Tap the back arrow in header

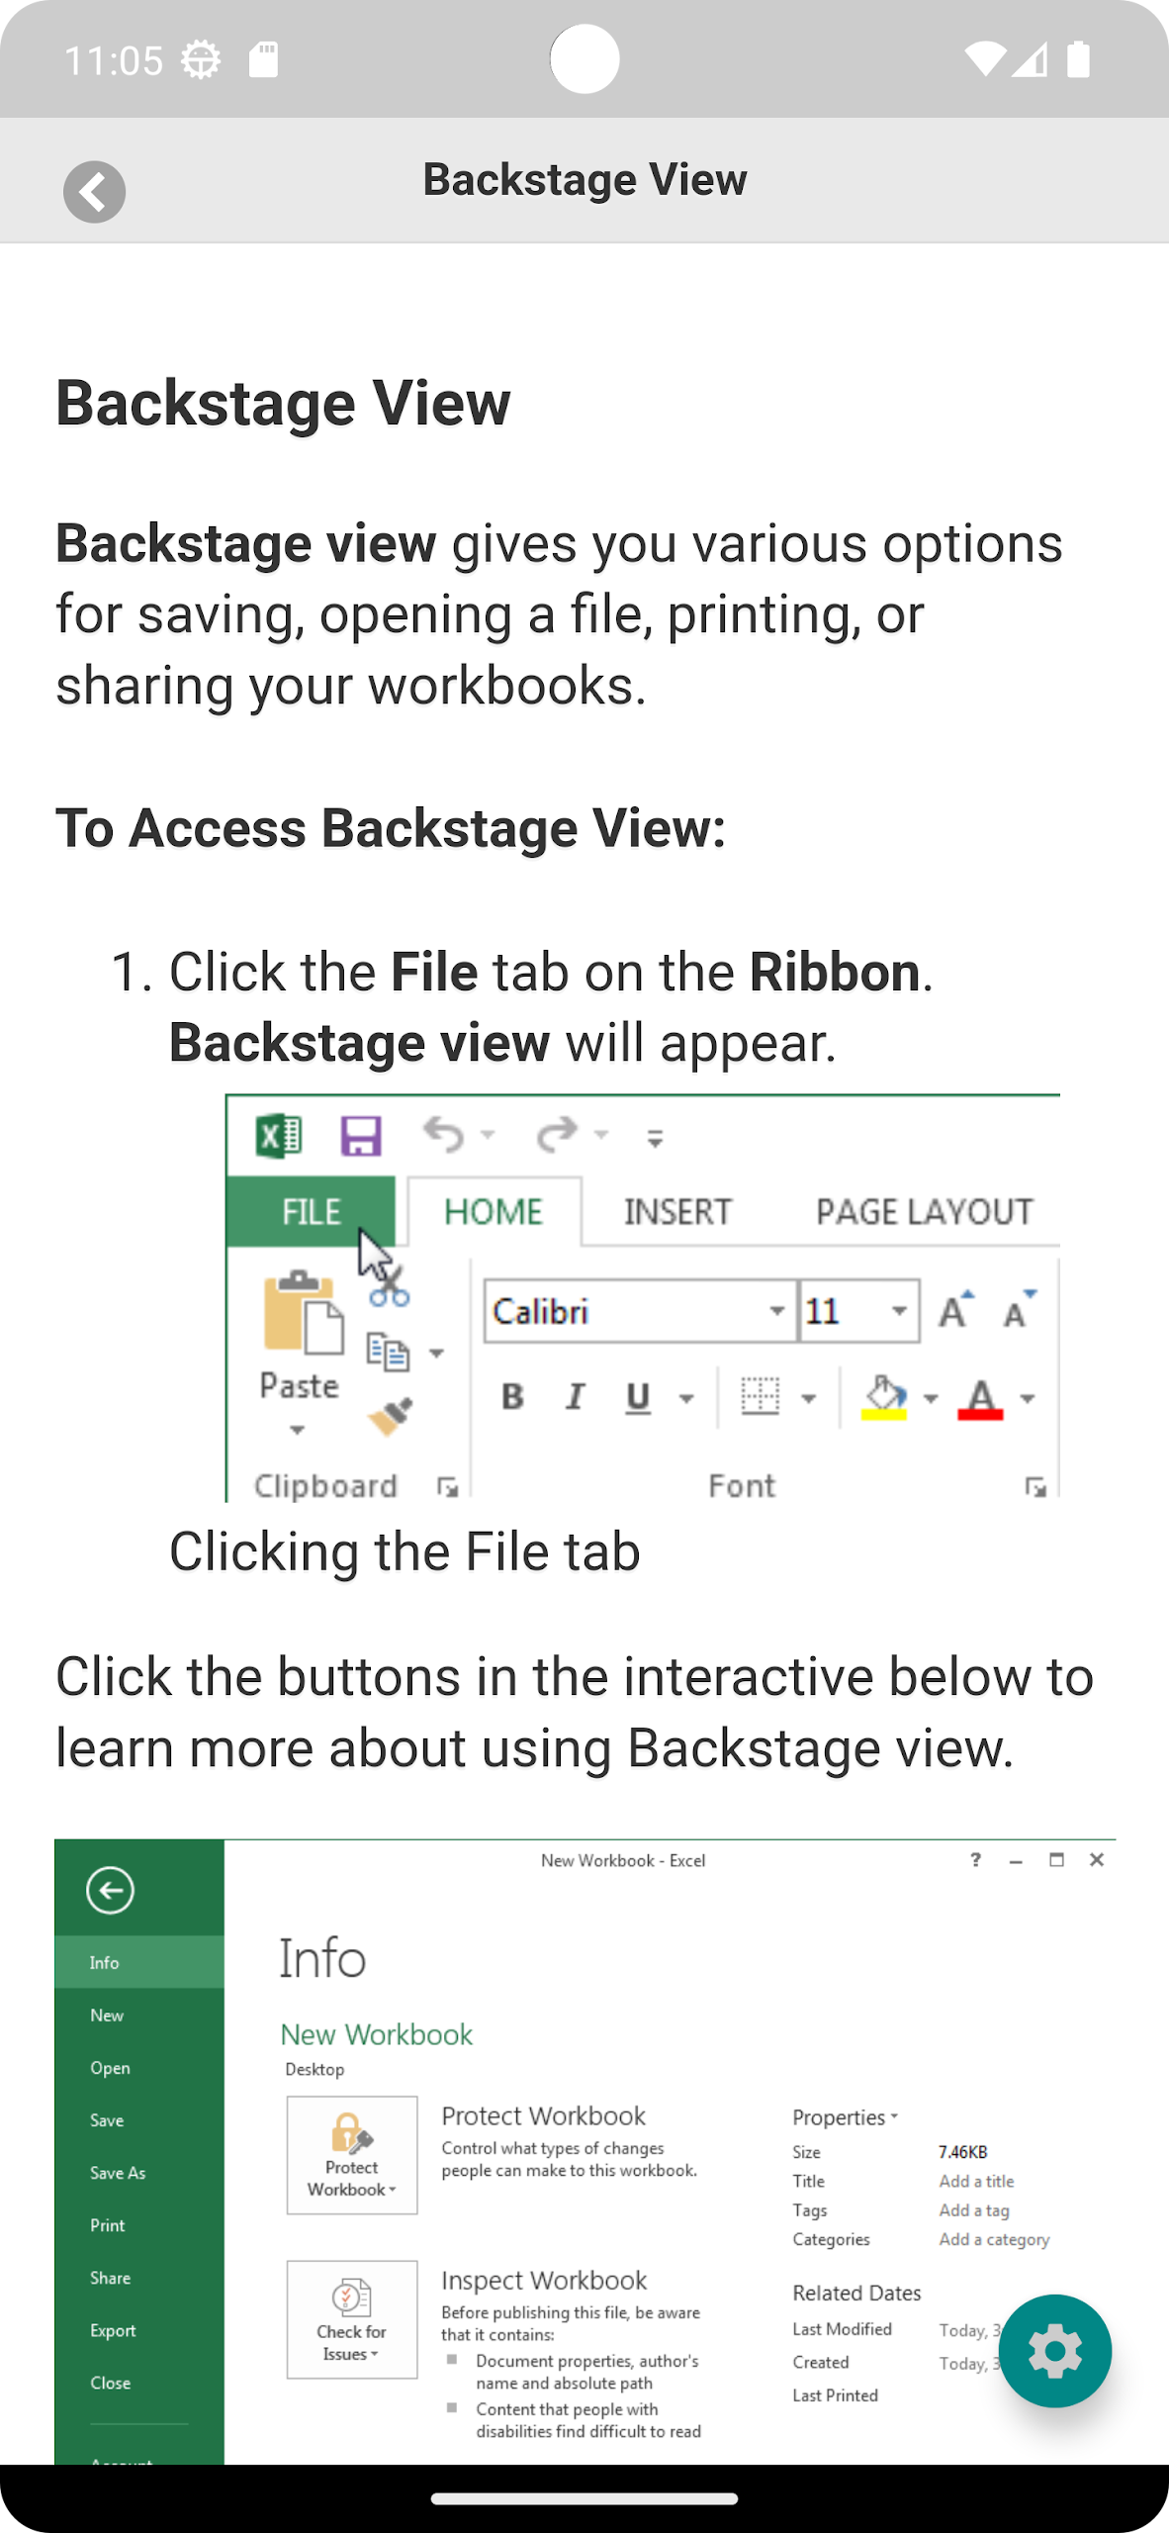pyautogui.click(x=94, y=191)
